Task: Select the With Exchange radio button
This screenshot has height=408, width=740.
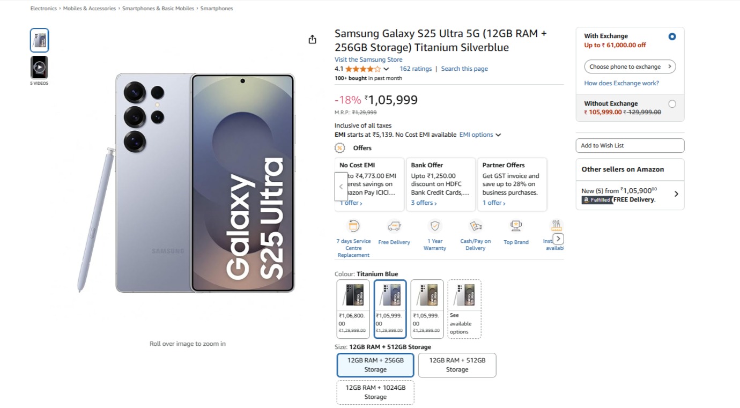Action: (672, 36)
